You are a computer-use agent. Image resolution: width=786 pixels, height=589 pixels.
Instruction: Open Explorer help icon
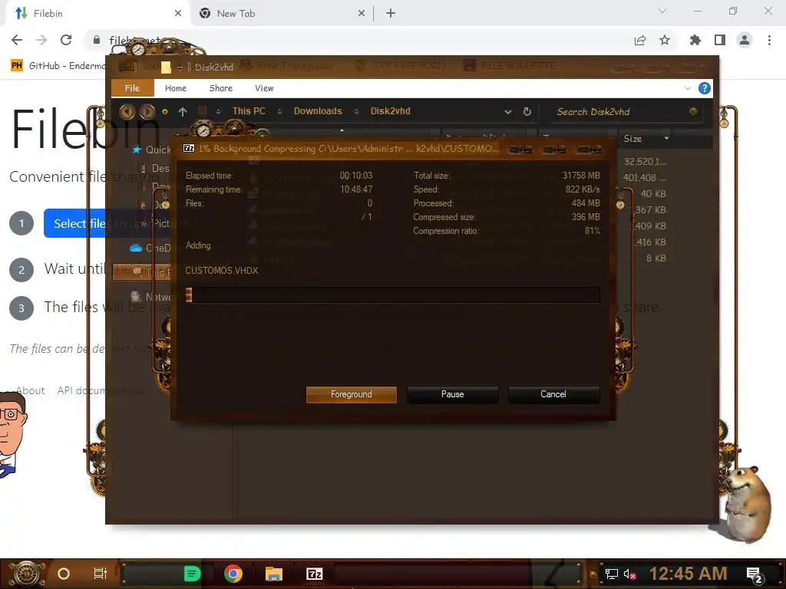705,88
